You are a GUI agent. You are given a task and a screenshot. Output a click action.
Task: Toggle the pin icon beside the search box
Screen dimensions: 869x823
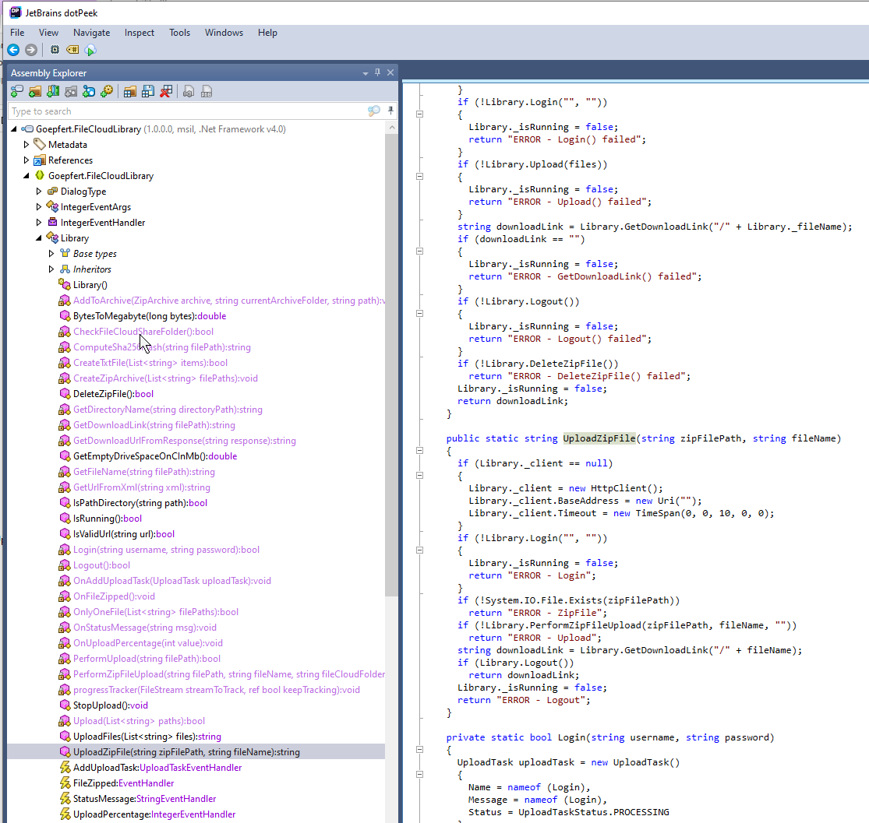tap(390, 111)
